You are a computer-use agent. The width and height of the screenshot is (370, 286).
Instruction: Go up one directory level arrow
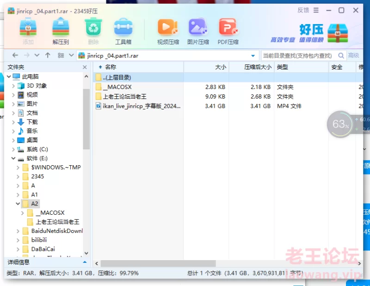pyautogui.click(x=48, y=55)
